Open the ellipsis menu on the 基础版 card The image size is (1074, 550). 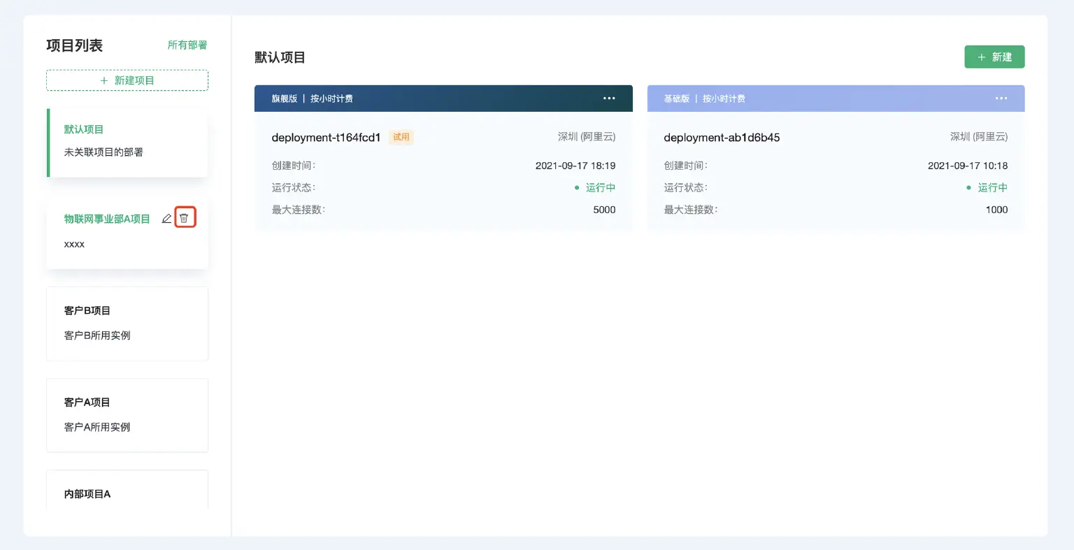click(x=1001, y=98)
